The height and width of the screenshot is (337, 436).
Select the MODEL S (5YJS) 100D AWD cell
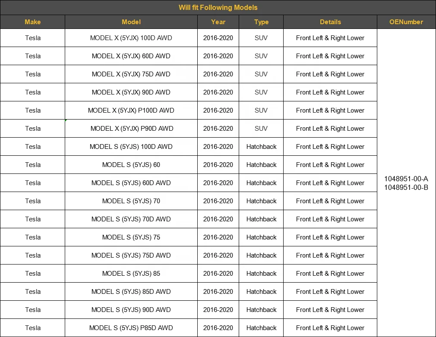tap(131, 147)
